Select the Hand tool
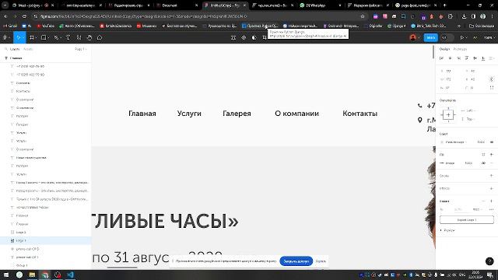498x280 pixels. pyautogui.click(x=89, y=37)
